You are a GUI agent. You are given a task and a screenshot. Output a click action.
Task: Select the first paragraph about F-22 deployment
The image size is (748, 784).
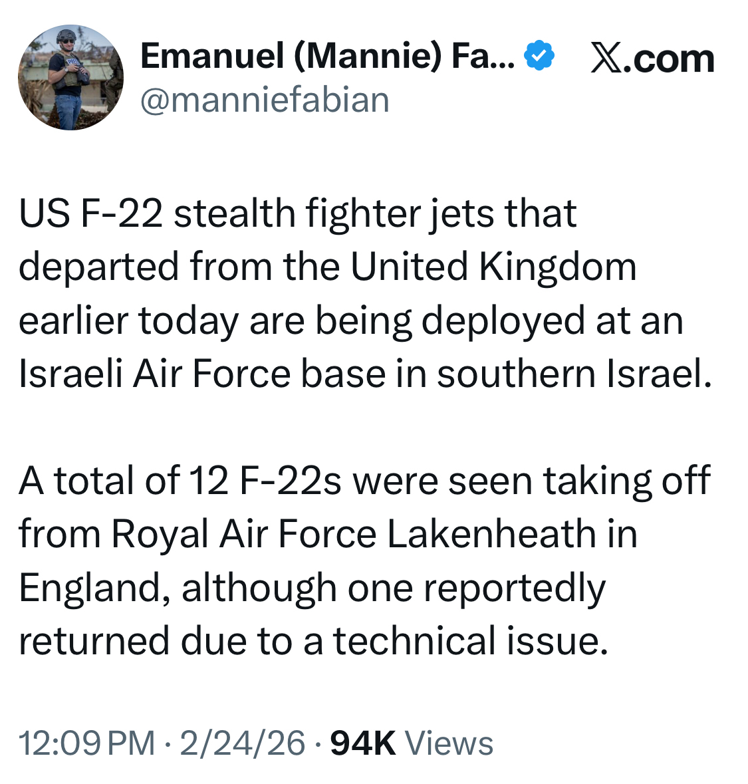pyautogui.click(x=364, y=293)
